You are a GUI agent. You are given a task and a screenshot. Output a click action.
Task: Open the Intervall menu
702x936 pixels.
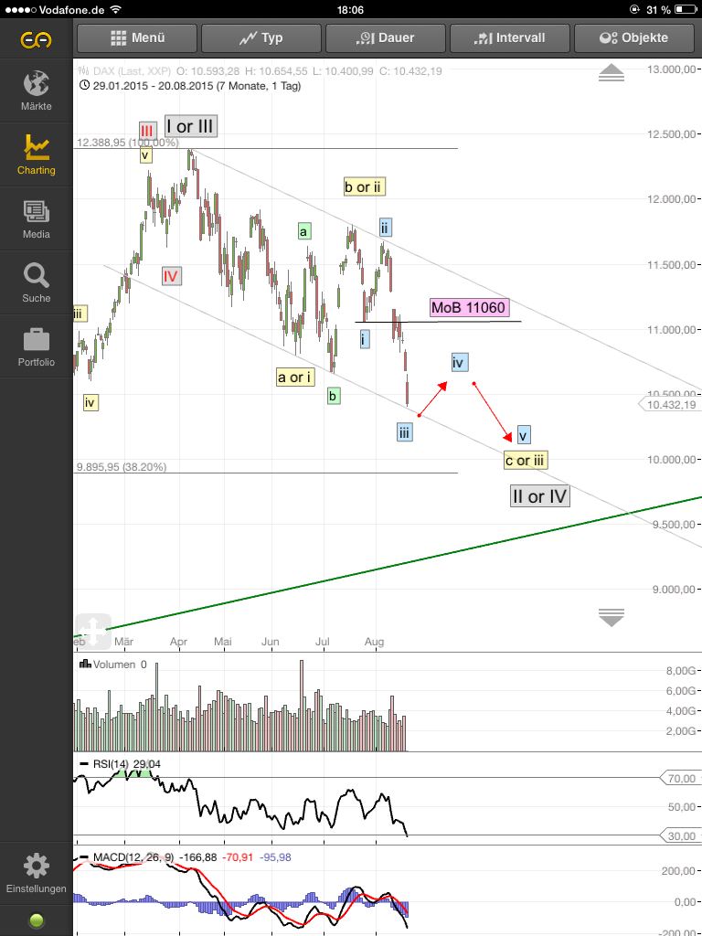tap(509, 38)
